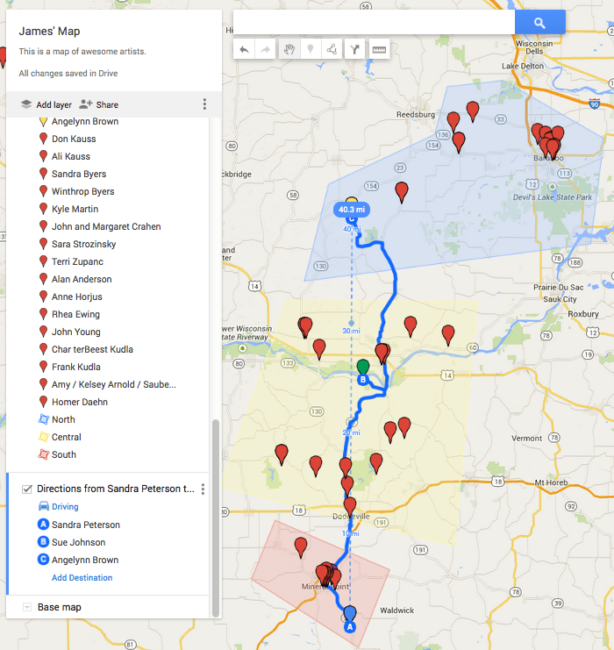
Task: Open the Directions layer three-dot menu
Action: point(203,489)
